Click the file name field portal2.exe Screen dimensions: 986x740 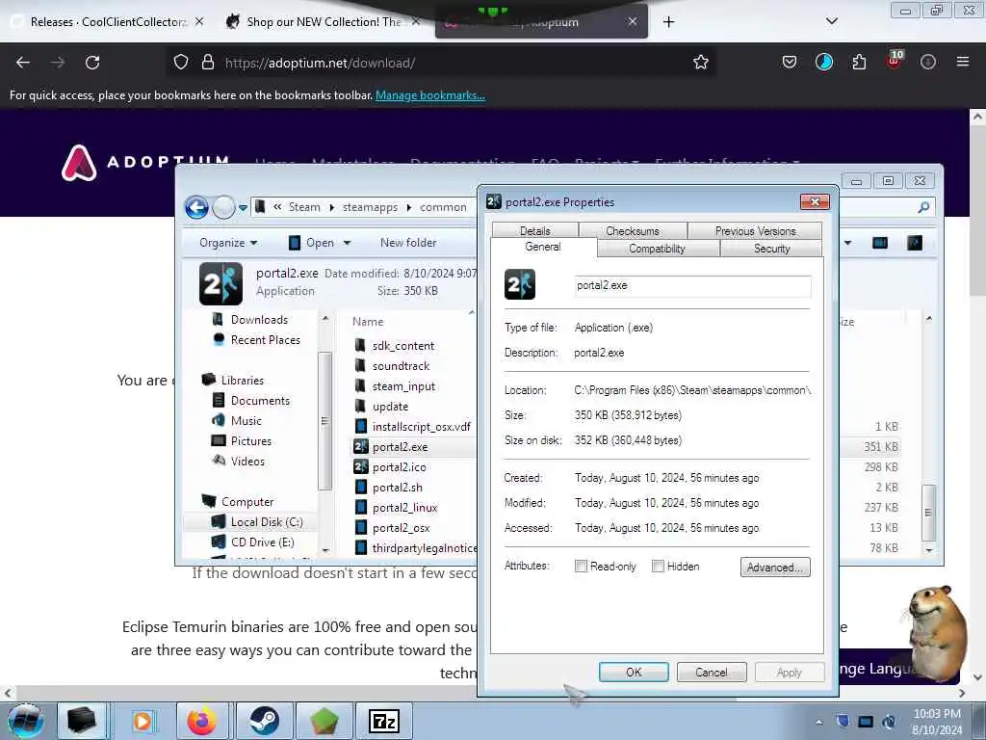pyautogui.click(x=692, y=285)
